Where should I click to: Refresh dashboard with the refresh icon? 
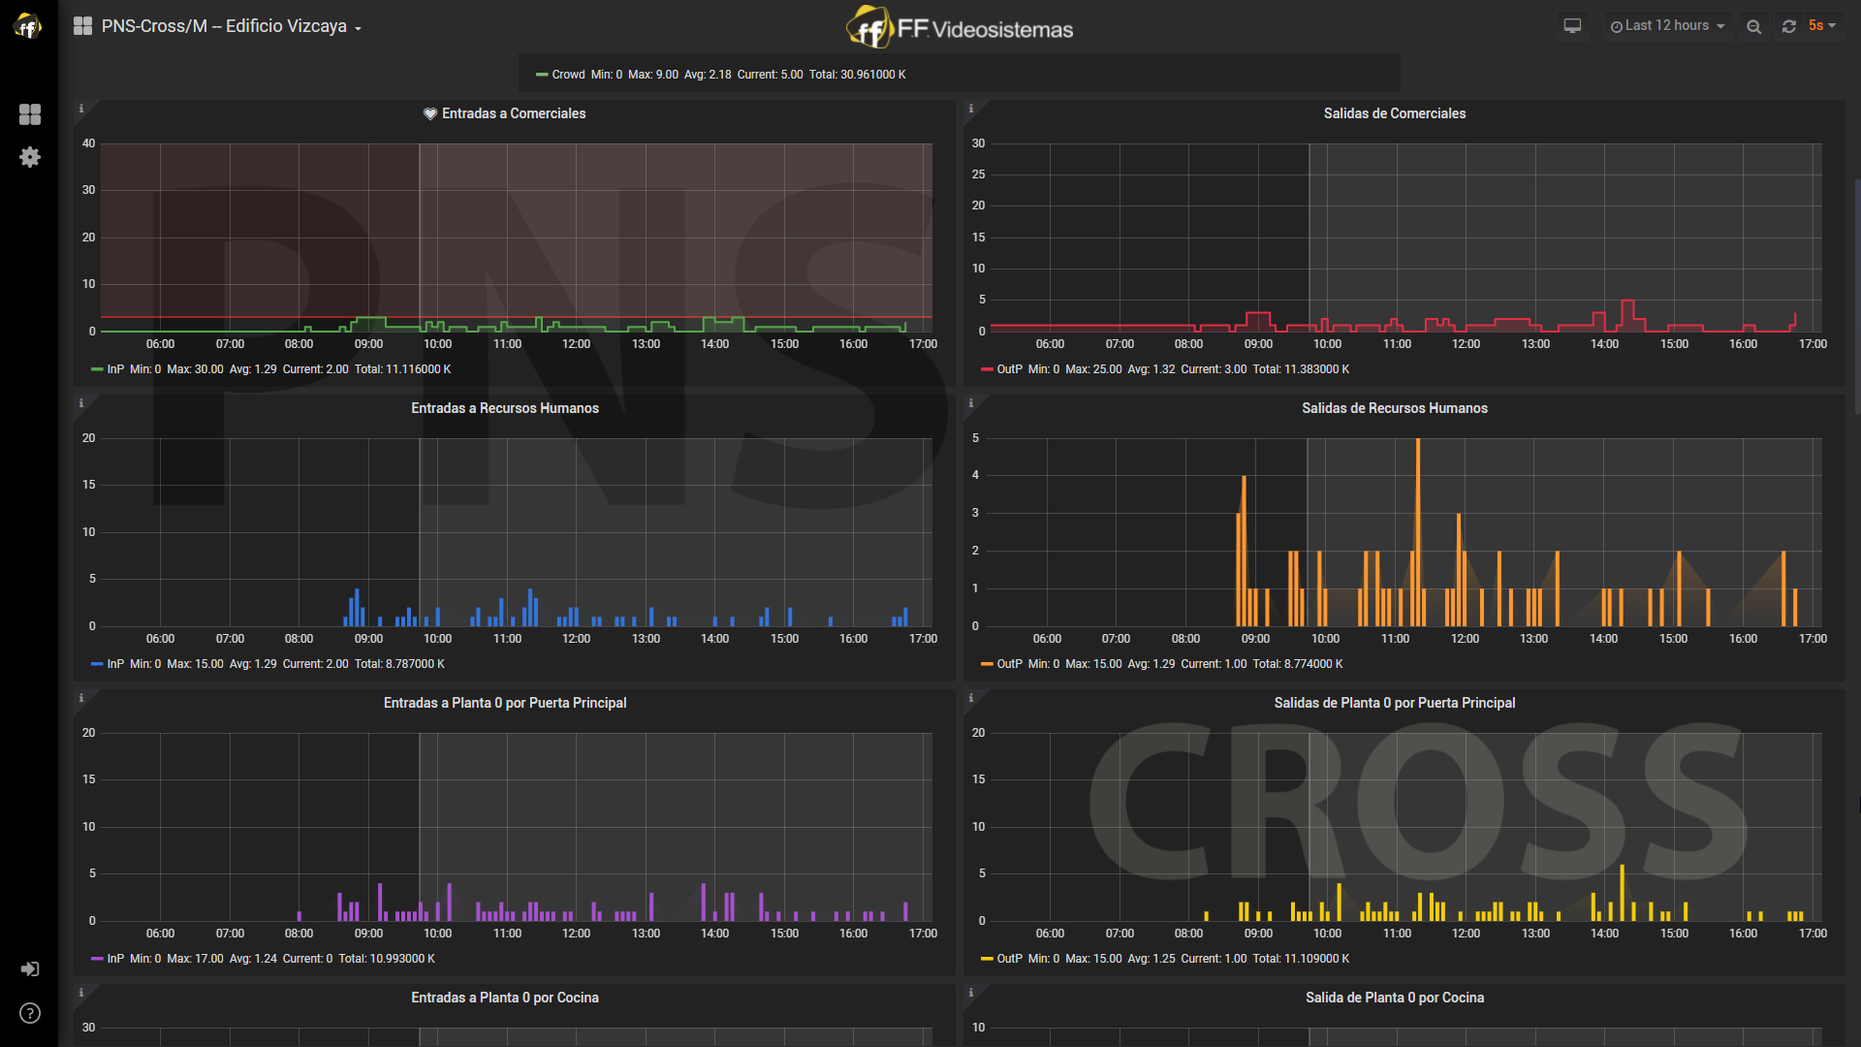(1789, 26)
